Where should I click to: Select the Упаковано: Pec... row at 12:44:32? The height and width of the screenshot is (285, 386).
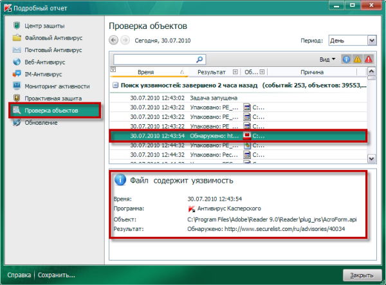pos(238,155)
